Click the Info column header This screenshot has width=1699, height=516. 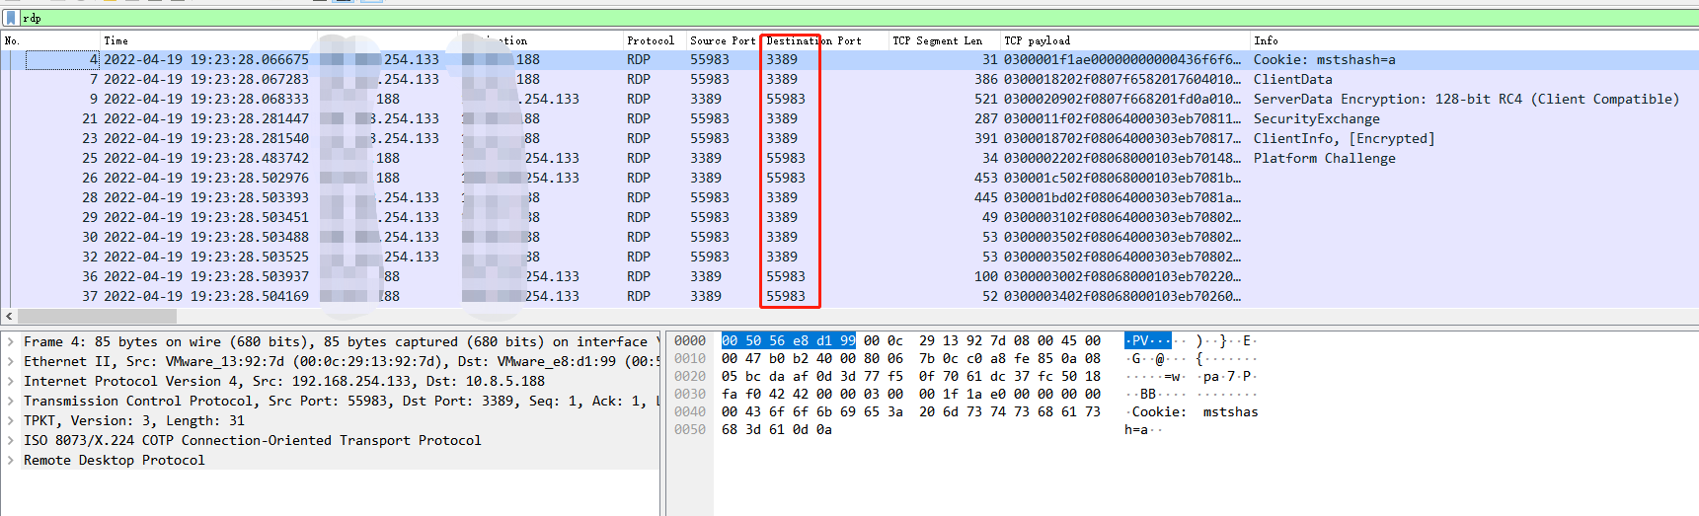[x=1266, y=40]
